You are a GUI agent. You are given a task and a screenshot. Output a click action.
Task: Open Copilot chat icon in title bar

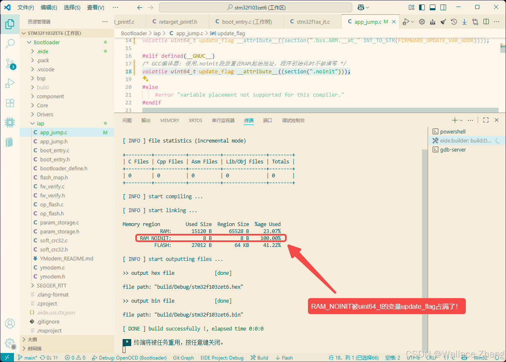click(361, 7)
